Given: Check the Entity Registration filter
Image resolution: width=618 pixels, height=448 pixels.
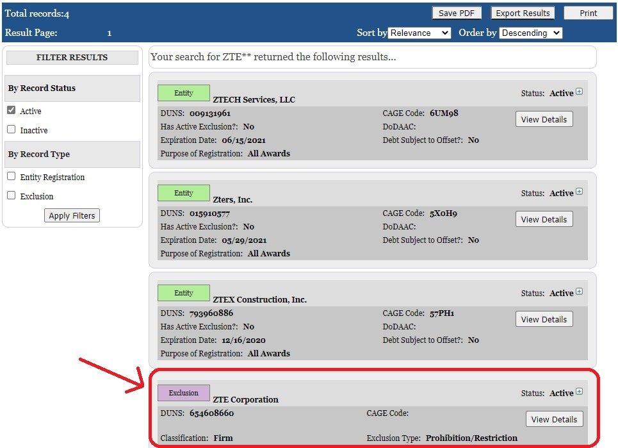Looking at the screenshot, I should pos(12,176).
